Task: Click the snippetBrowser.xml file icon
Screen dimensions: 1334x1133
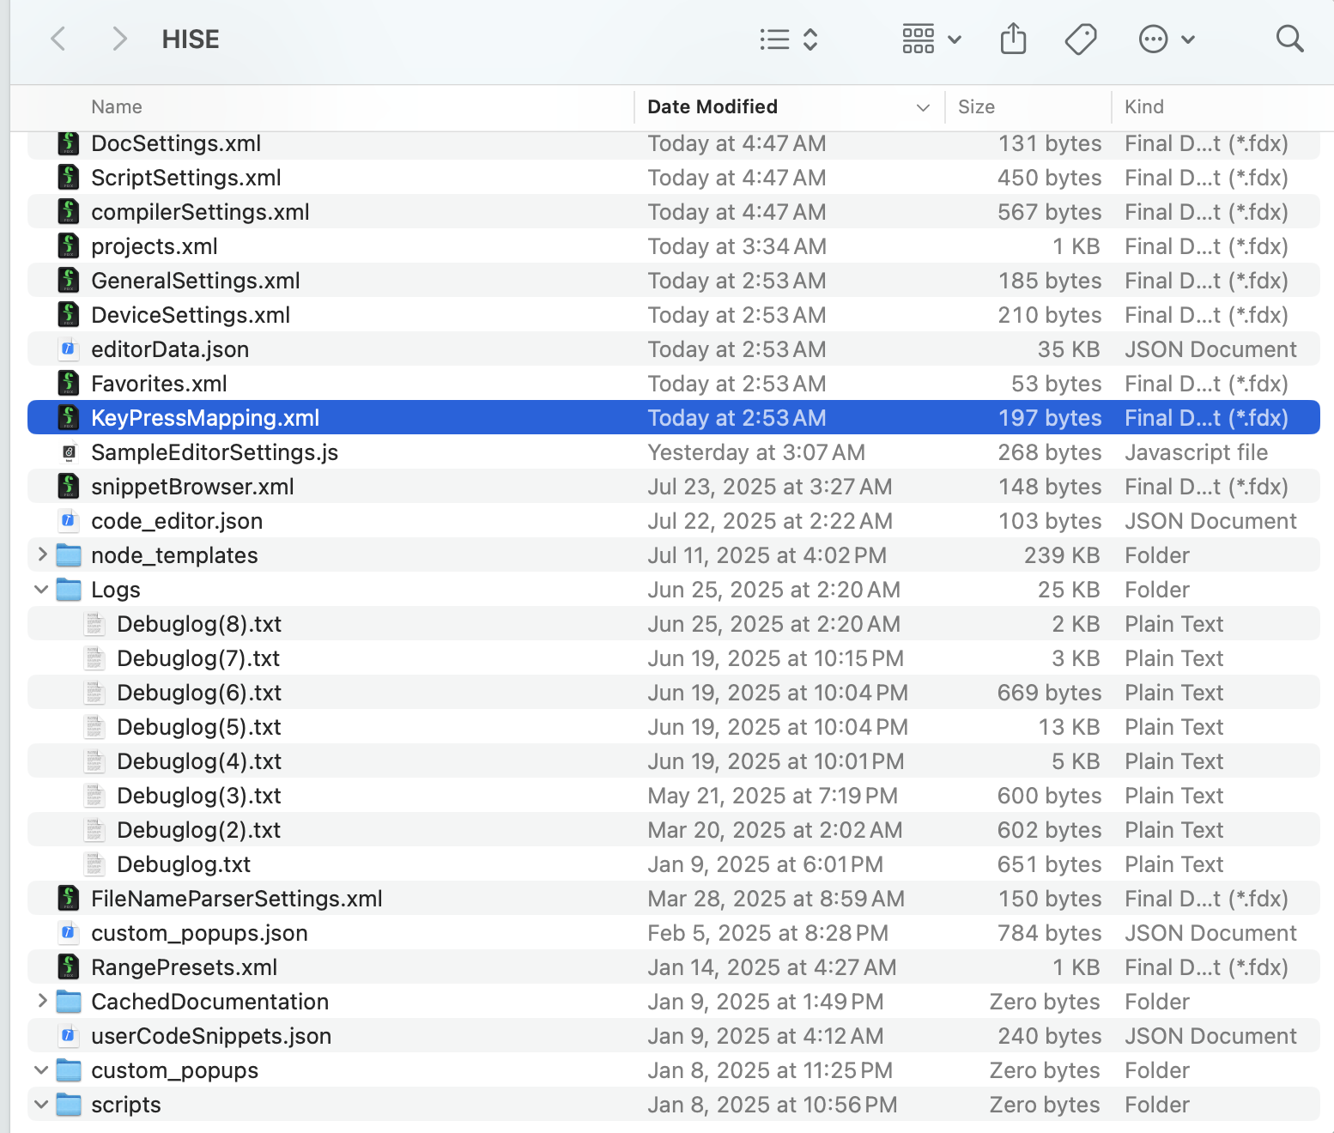Action: (x=69, y=487)
